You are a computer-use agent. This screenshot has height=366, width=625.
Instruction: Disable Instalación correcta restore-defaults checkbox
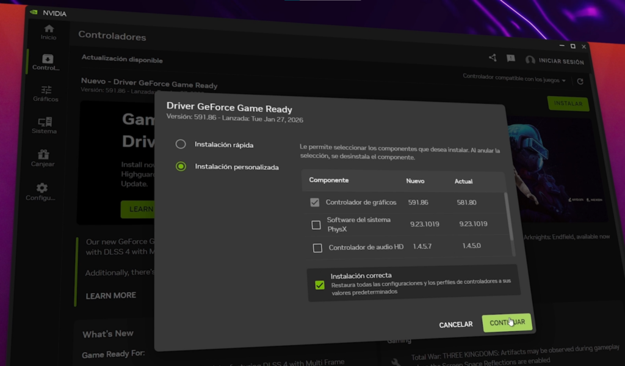pyautogui.click(x=320, y=285)
